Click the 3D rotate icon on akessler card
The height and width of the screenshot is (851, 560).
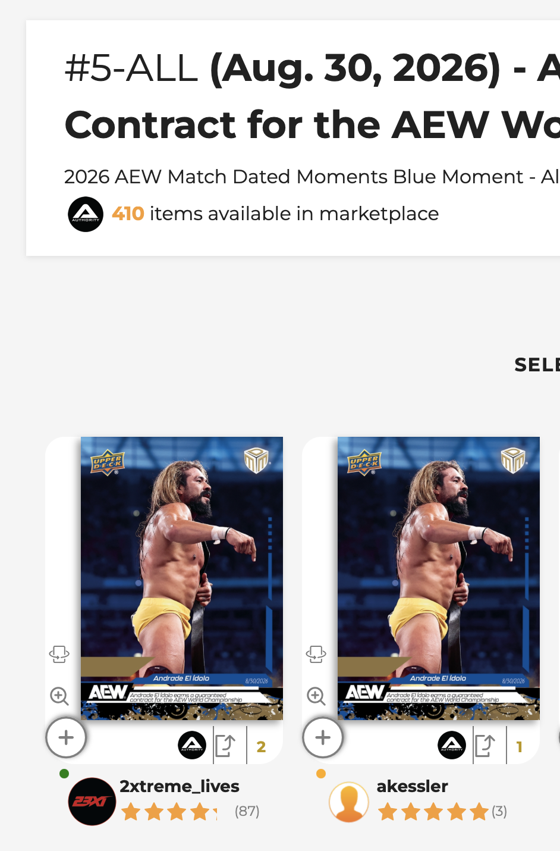point(316,654)
